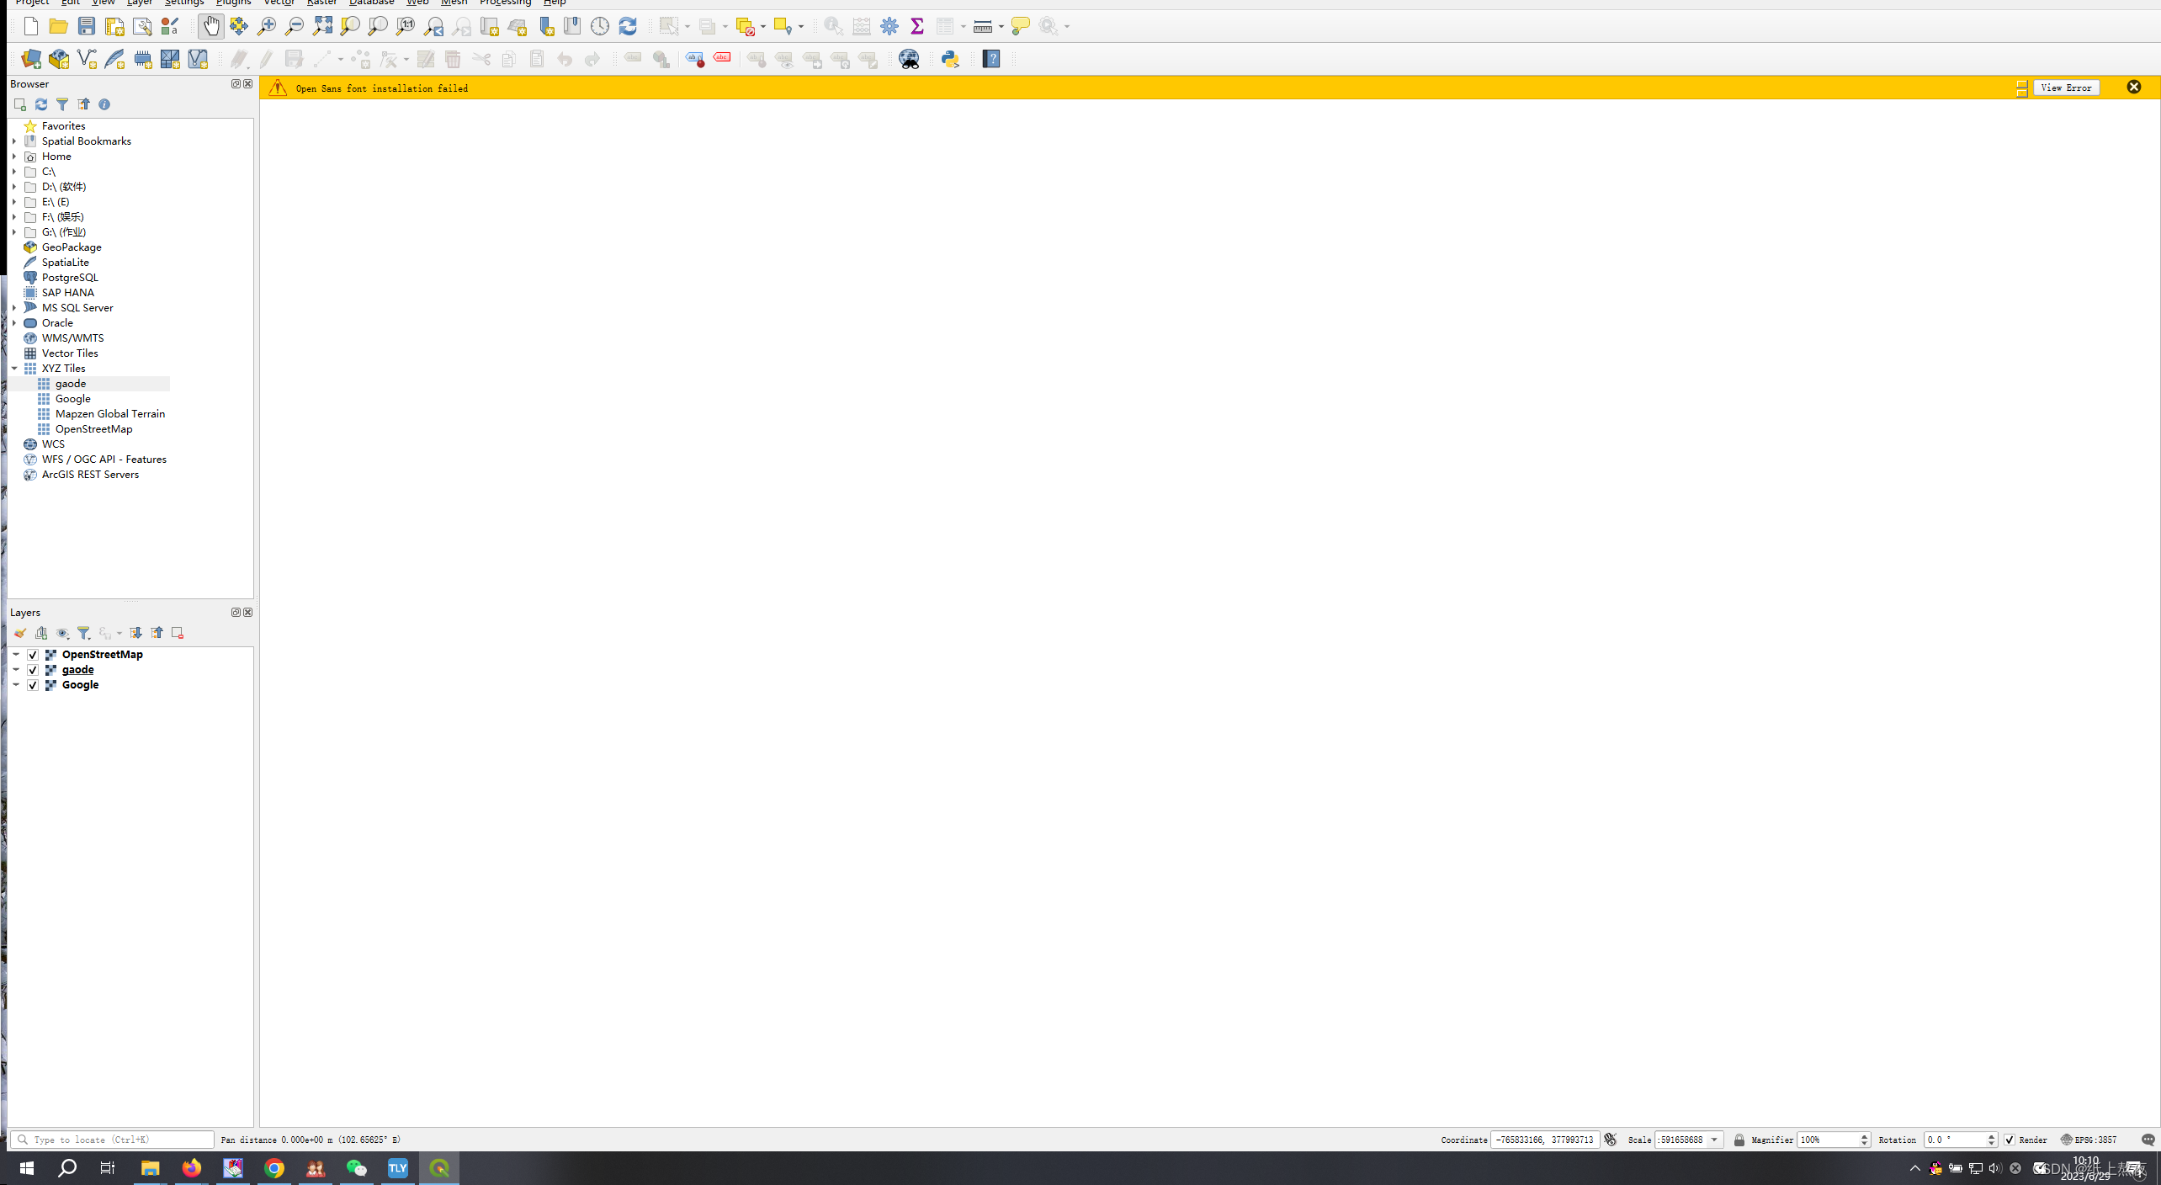The height and width of the screenshot is (1185, 2161).
Task: Open the Processing Toolbox gear icon
Action: click(x=889, y=26)
